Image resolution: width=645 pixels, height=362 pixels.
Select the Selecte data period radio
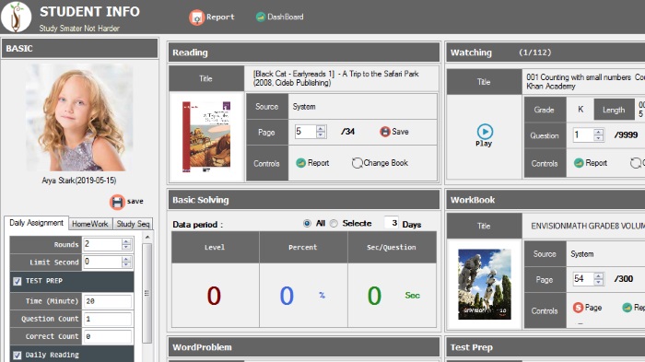tap(334, 223)
